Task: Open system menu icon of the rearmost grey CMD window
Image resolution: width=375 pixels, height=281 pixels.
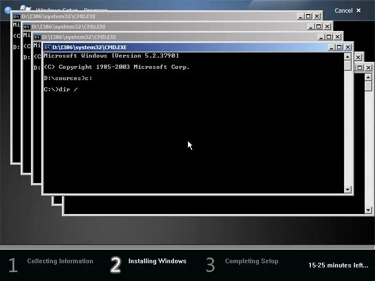Action: 16,16
